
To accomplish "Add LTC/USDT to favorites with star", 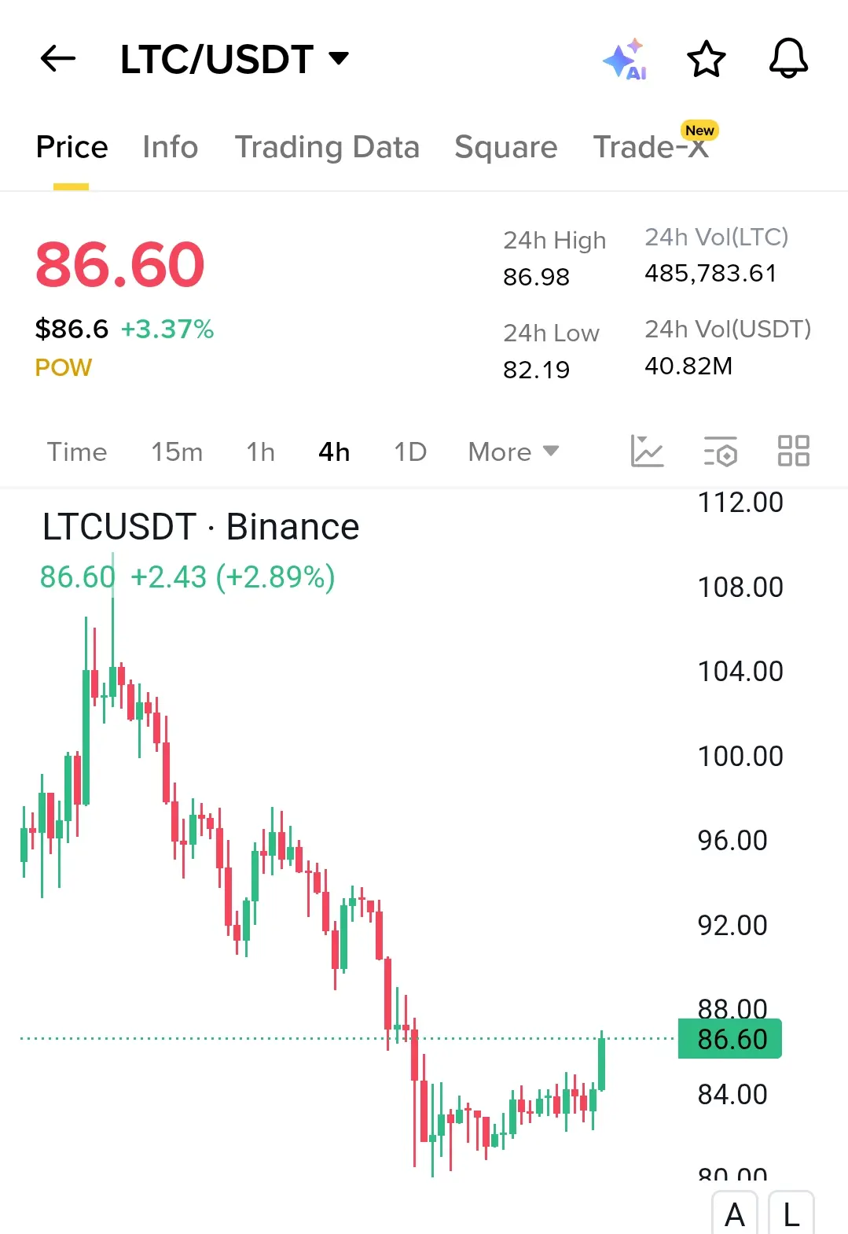I will coord(706,59).
